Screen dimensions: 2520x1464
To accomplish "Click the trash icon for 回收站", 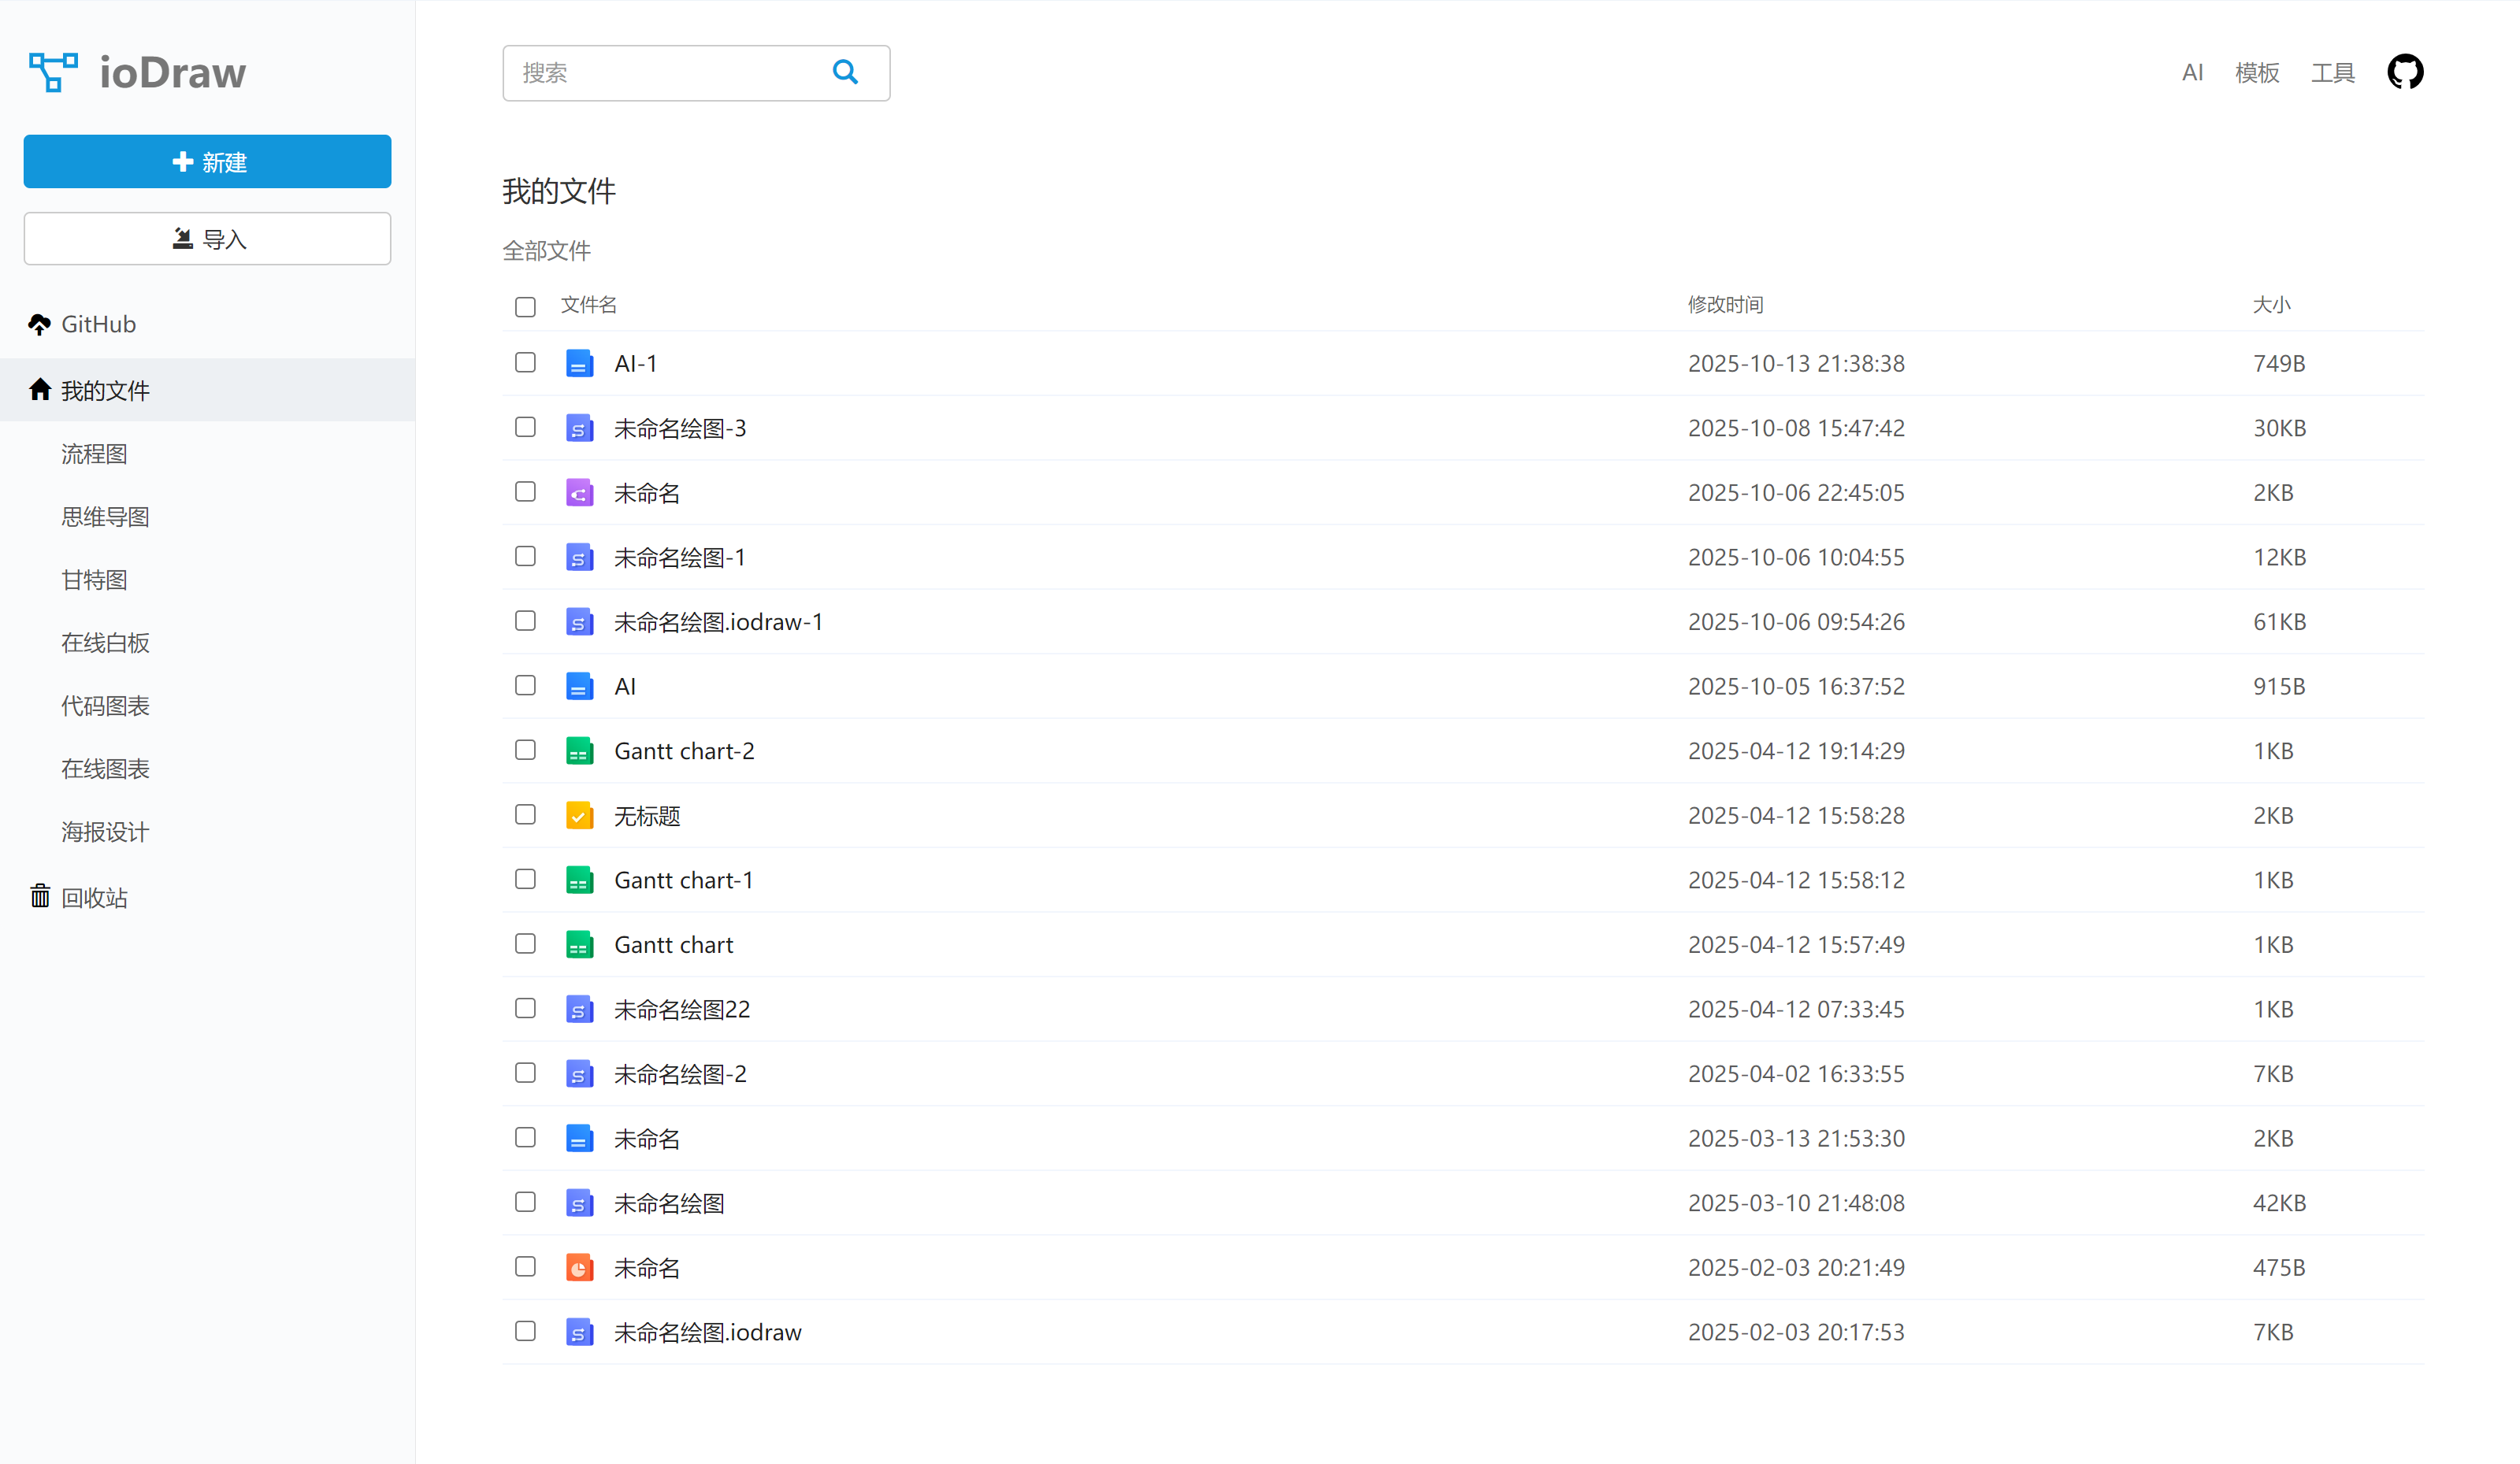I will 40,896.
